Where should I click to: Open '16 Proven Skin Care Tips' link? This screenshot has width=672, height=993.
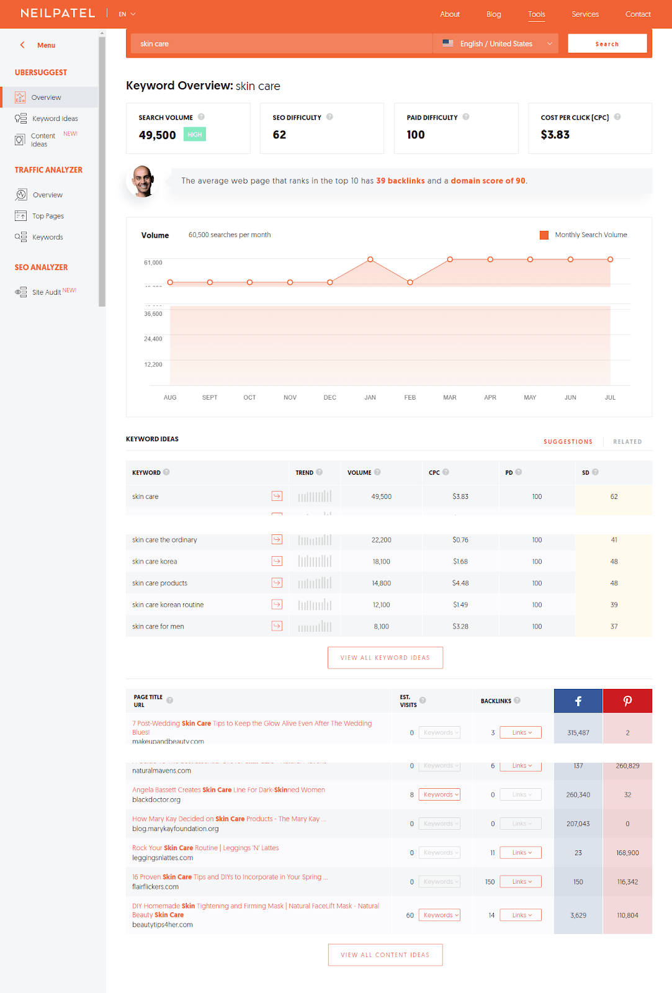[230, 877]
